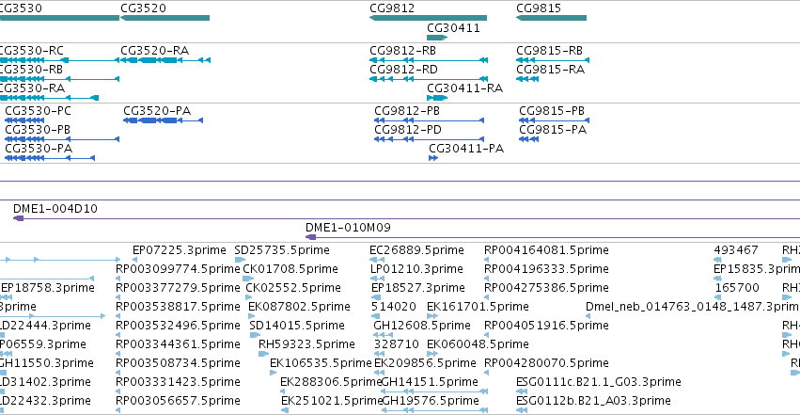The image size is (800, 415).
Task: Select the CG9812-RD transcript feature
Action: coord(429,79)
